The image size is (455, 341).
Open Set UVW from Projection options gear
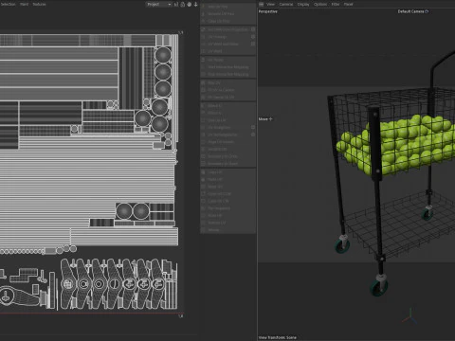[x=253, y=29]
